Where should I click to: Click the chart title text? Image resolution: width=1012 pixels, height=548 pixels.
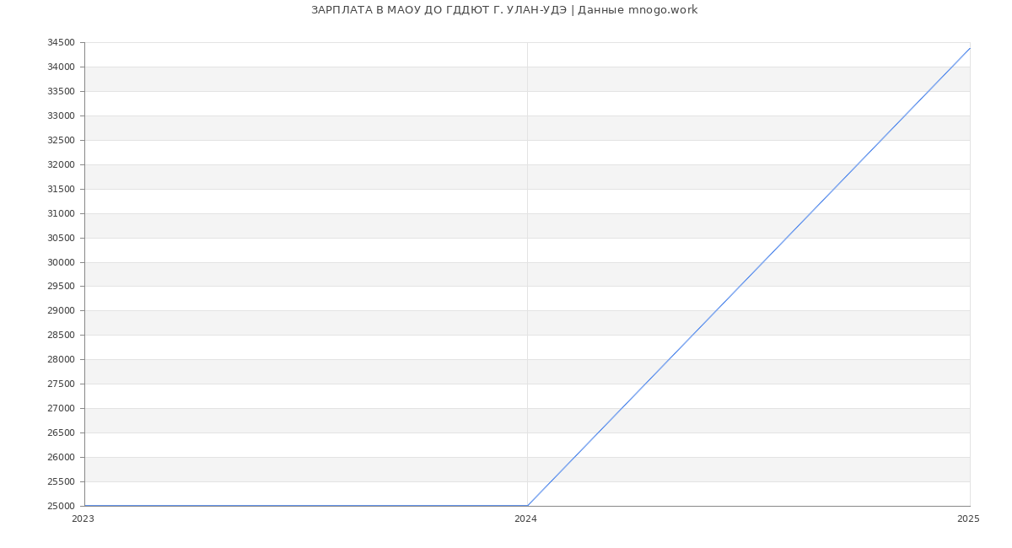504,10
